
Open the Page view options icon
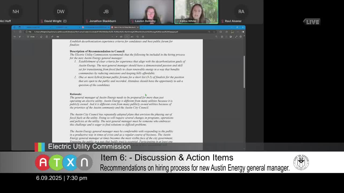(143, 37)
